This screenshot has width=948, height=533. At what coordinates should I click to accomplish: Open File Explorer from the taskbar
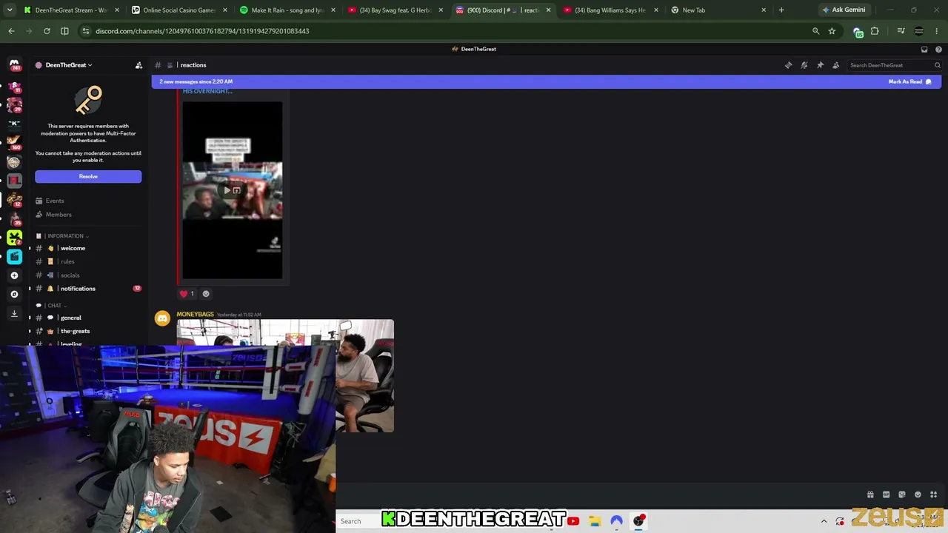pyautogui.click(x=595, y=521)
